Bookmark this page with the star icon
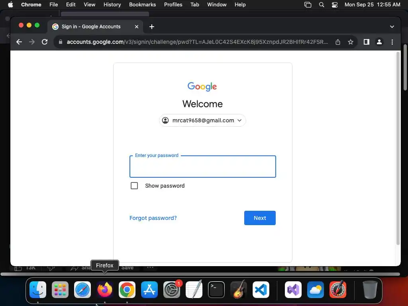Viewport: 408px width, 306px height. coord(351,42)
